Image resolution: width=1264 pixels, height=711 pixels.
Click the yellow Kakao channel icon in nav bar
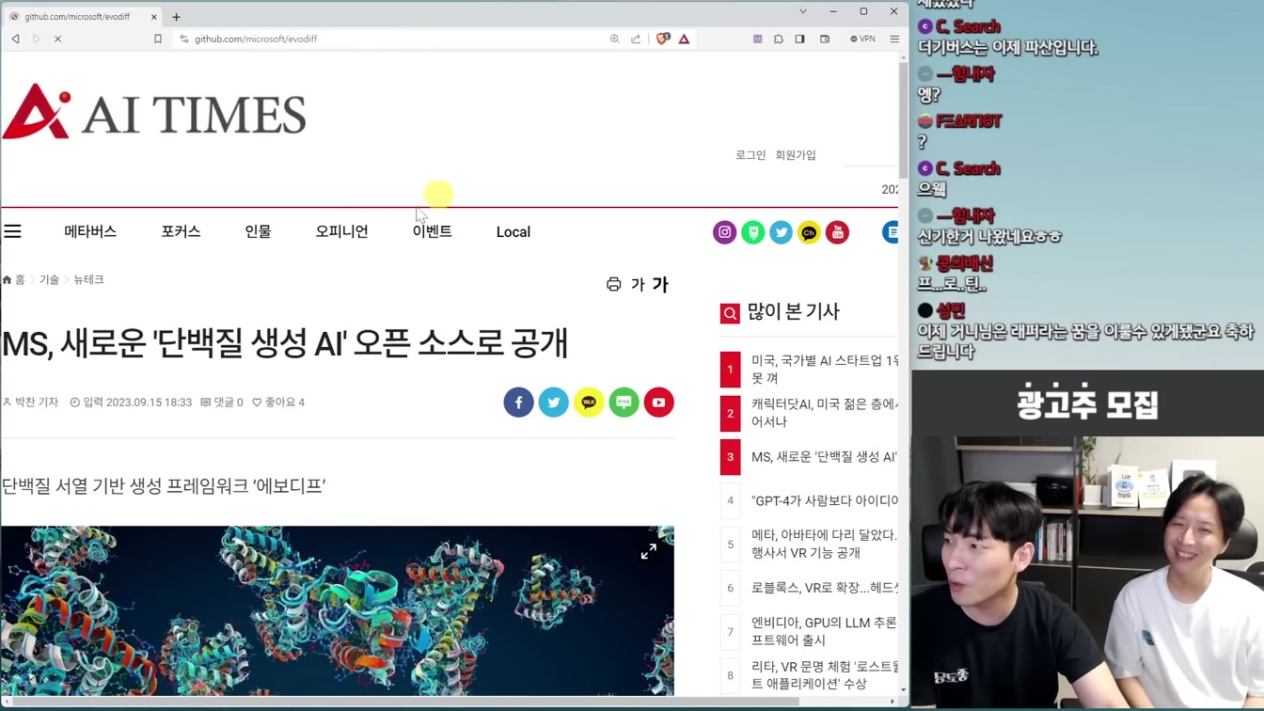[x=809, y=232]
